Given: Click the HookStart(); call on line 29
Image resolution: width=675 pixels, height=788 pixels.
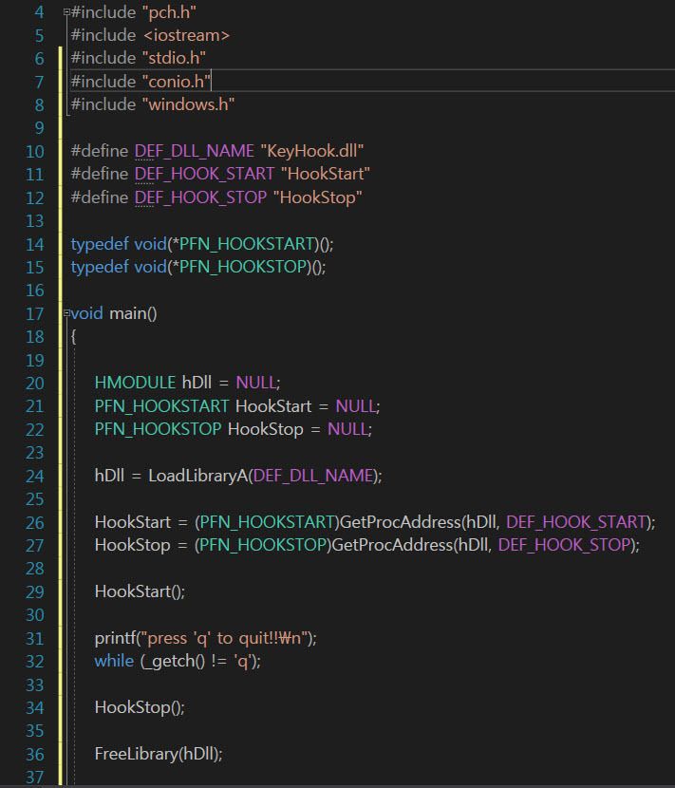Looking at the screenshot, I should click(x=140, y=591).
